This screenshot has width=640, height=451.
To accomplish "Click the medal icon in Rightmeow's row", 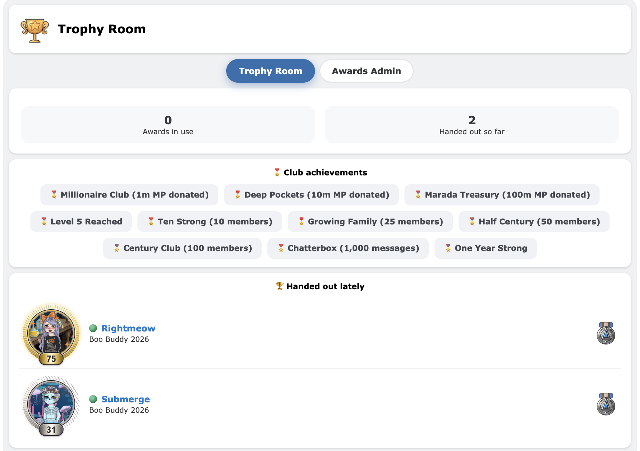I will (606, 333).
